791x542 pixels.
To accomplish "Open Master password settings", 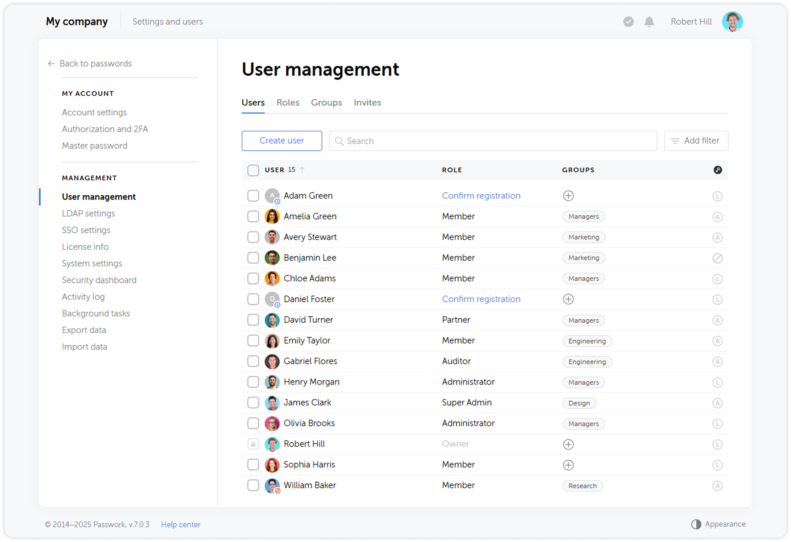I will point(94,146).
